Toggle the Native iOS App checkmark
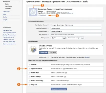 [x=29, y=77]
